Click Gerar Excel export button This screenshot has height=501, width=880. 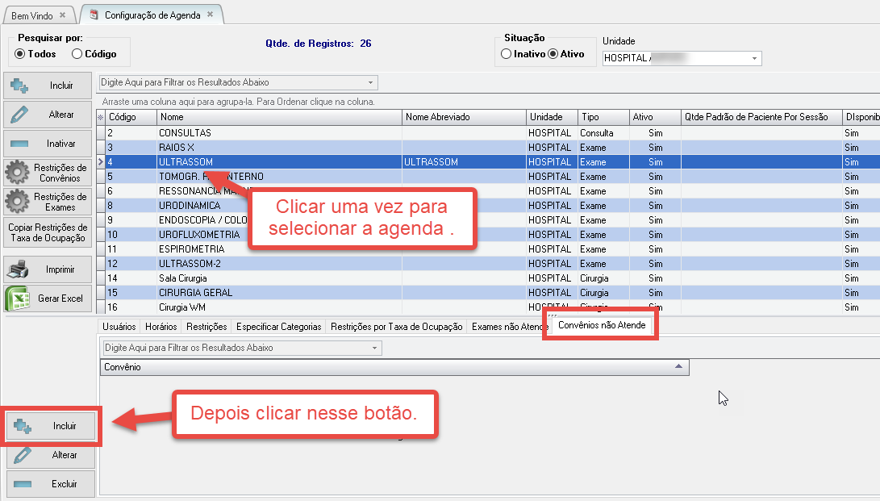click(47, 299)
